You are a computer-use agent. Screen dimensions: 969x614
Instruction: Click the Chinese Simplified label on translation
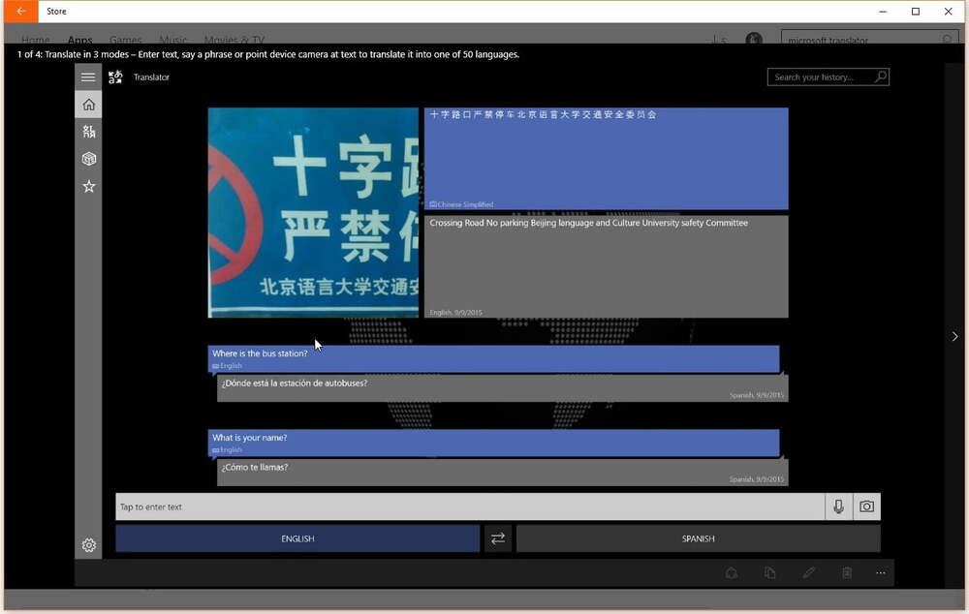coord(459,204)
